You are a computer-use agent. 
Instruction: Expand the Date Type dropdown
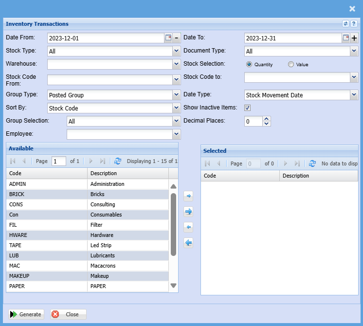tap(354, 95)
